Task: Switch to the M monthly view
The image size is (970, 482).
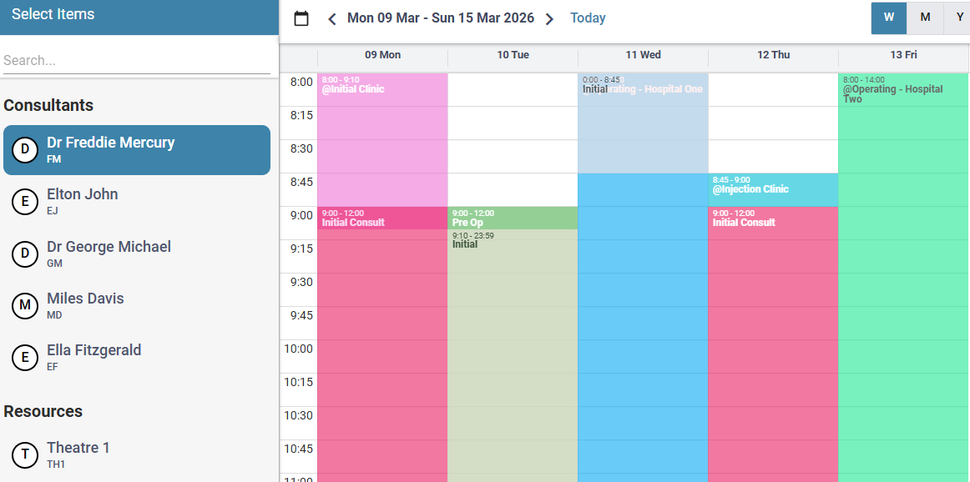Action: (x=925, y=18)
